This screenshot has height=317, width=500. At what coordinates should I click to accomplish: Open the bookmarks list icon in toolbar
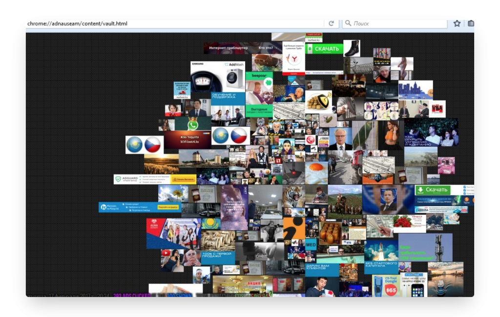[471, 23]
